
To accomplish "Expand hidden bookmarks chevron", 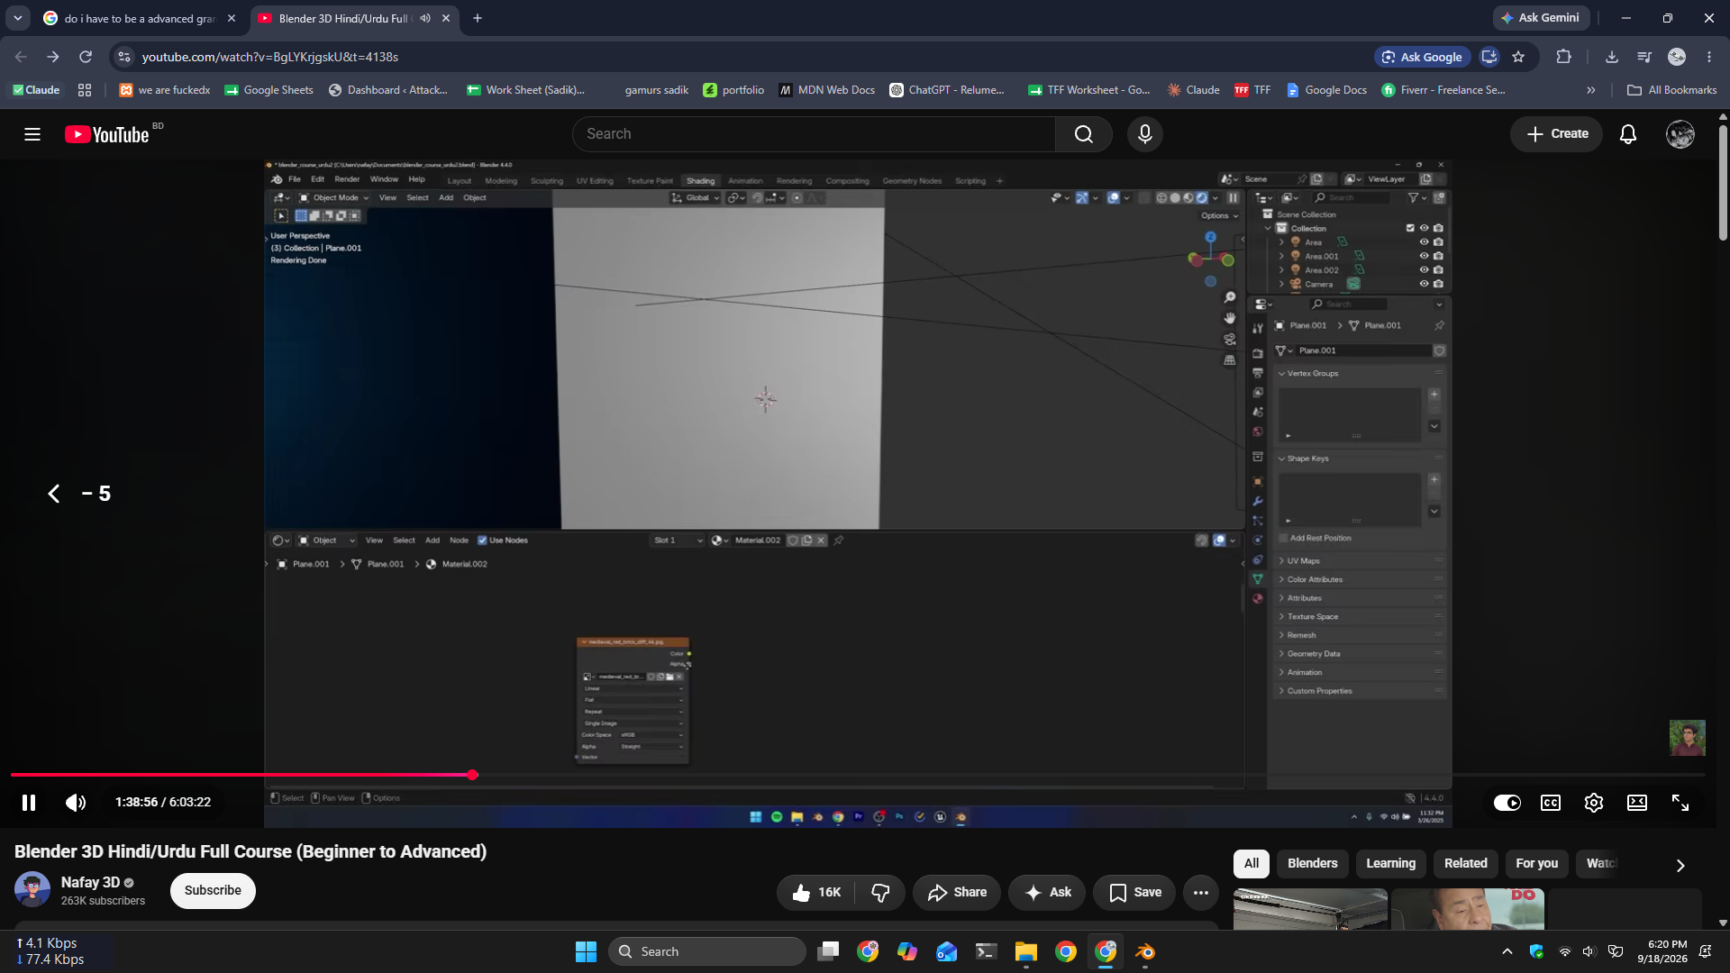I will click(1591, 90).
